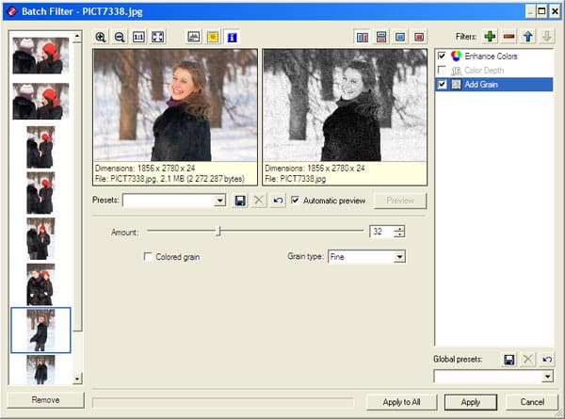The height and width of the screenshot is (419, 565).
Task: Save global preset with floppy icon
Action: point(508,359)
